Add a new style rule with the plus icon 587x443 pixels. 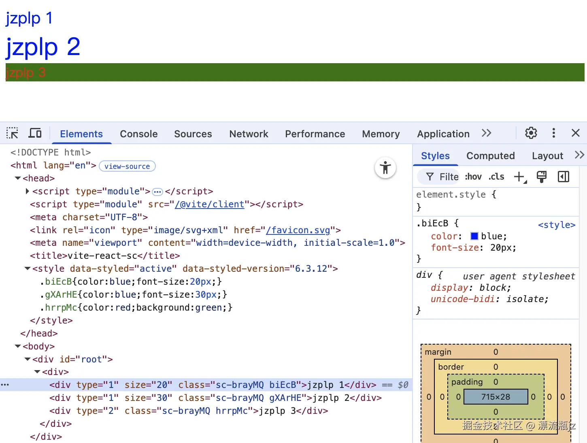tap(520, 177)
